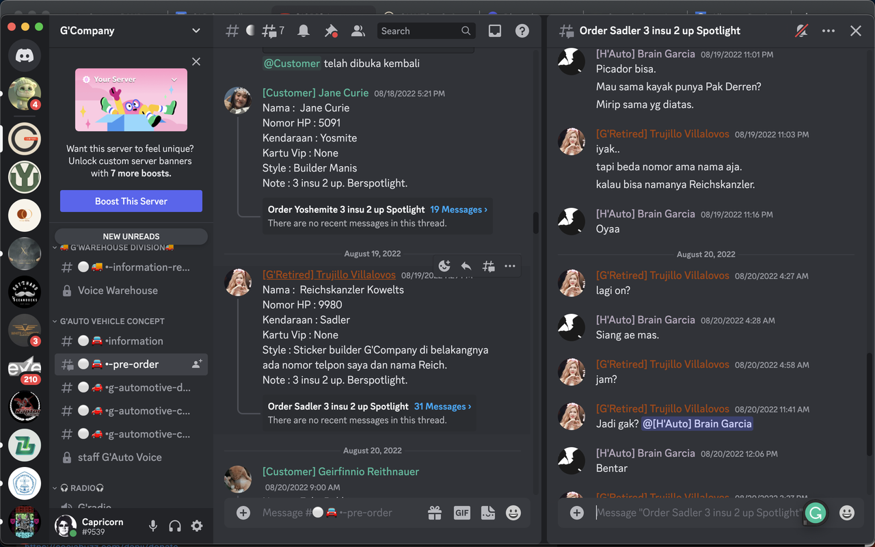Click main chat scrollbar thumb
875x547 pixels.
point(536,222)
